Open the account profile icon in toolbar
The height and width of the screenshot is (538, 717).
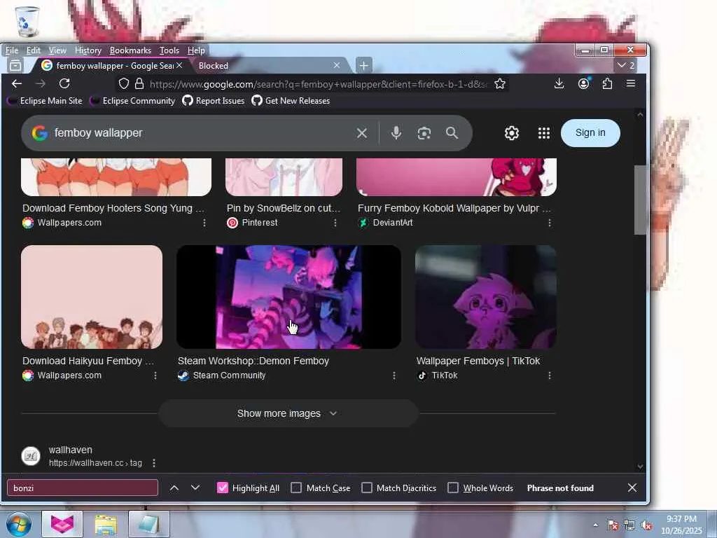583,84
